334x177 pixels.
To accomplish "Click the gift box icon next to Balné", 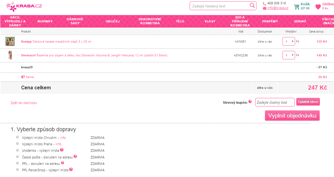I will [x=23, y=77].
